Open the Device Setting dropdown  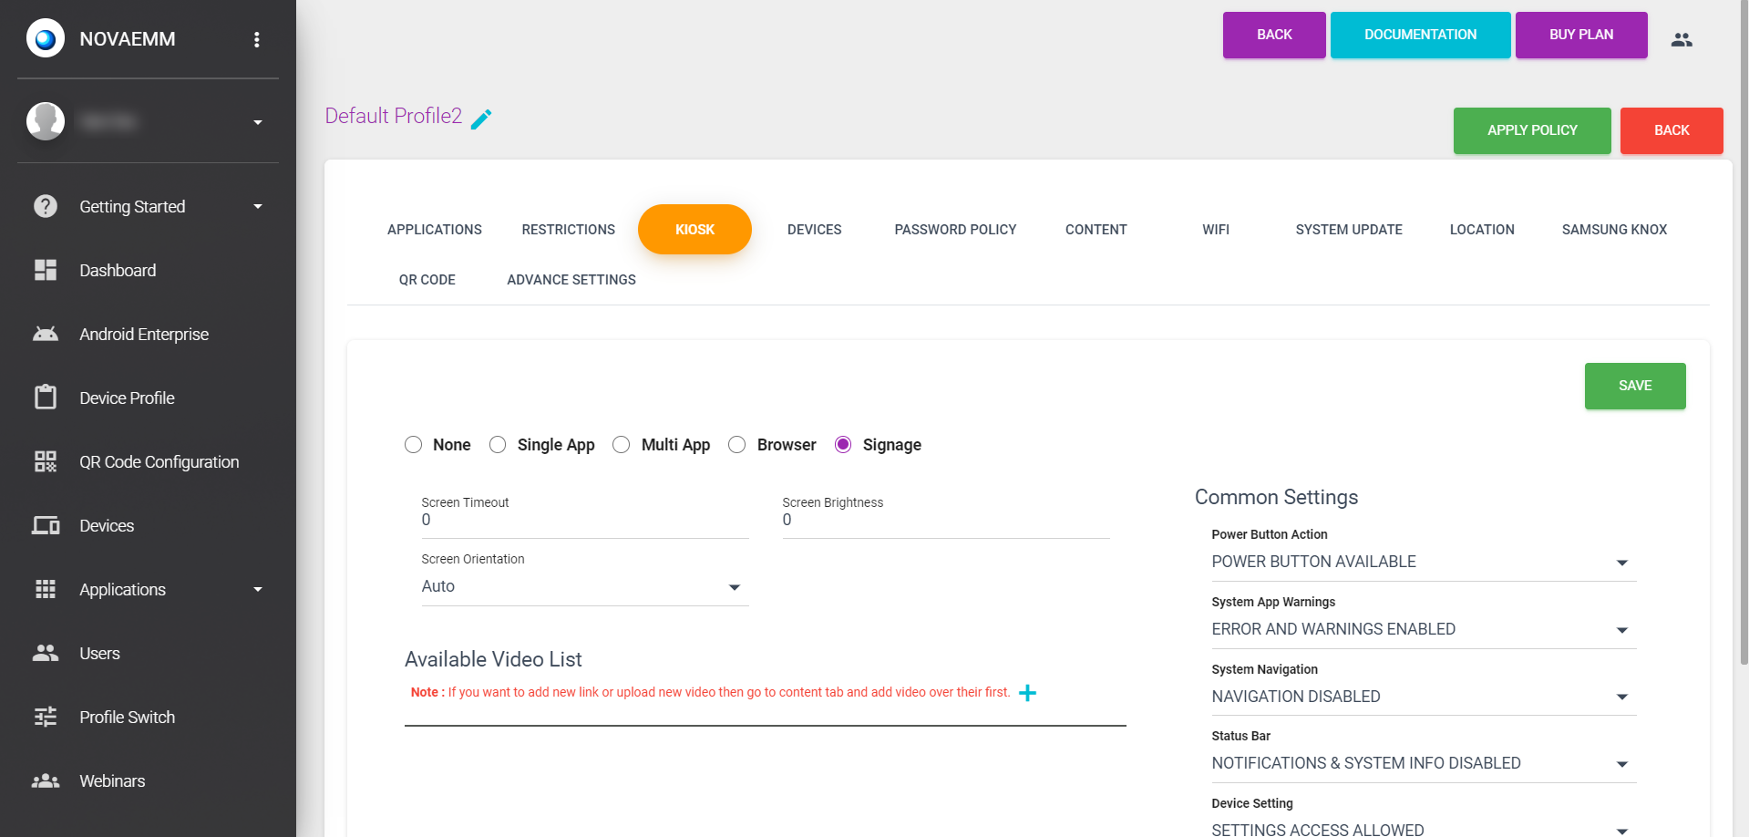[1424, 829]
